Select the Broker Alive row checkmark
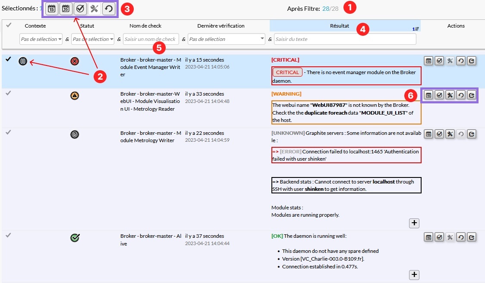This screenshot has height=283, width=485. (x=8, y=235)
